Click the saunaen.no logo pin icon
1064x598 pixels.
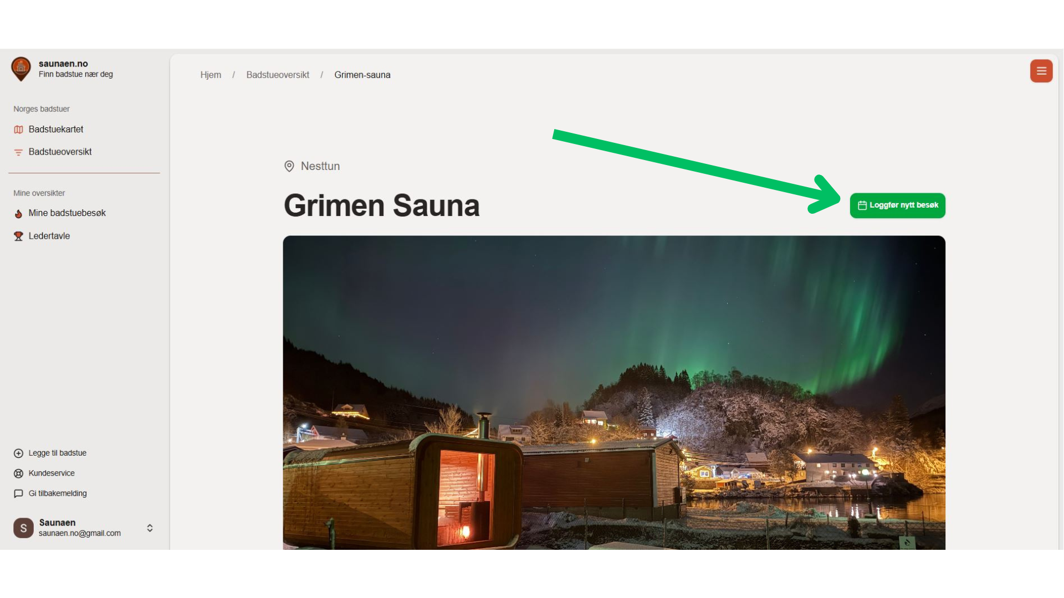point(21,69)
